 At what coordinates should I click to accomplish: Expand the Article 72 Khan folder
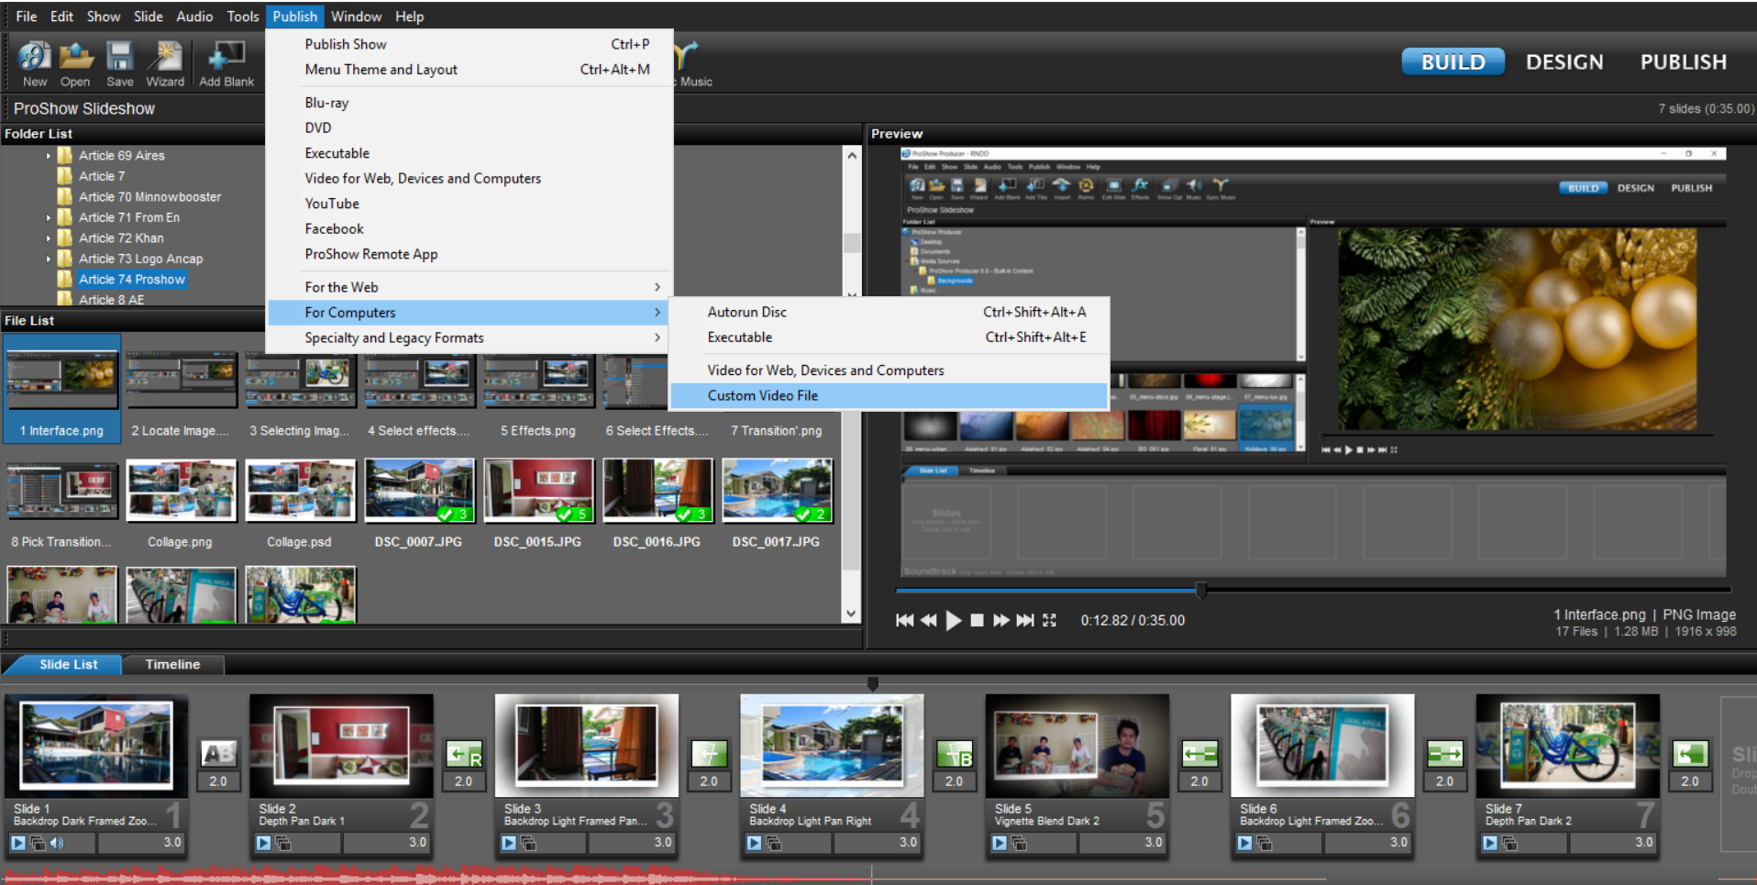tap(49, 238)
